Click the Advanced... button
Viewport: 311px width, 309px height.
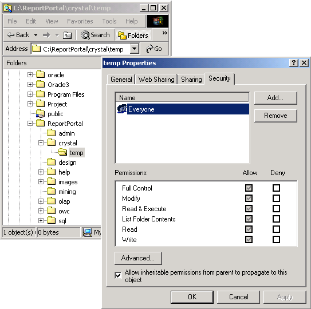[x=138, y=258]
